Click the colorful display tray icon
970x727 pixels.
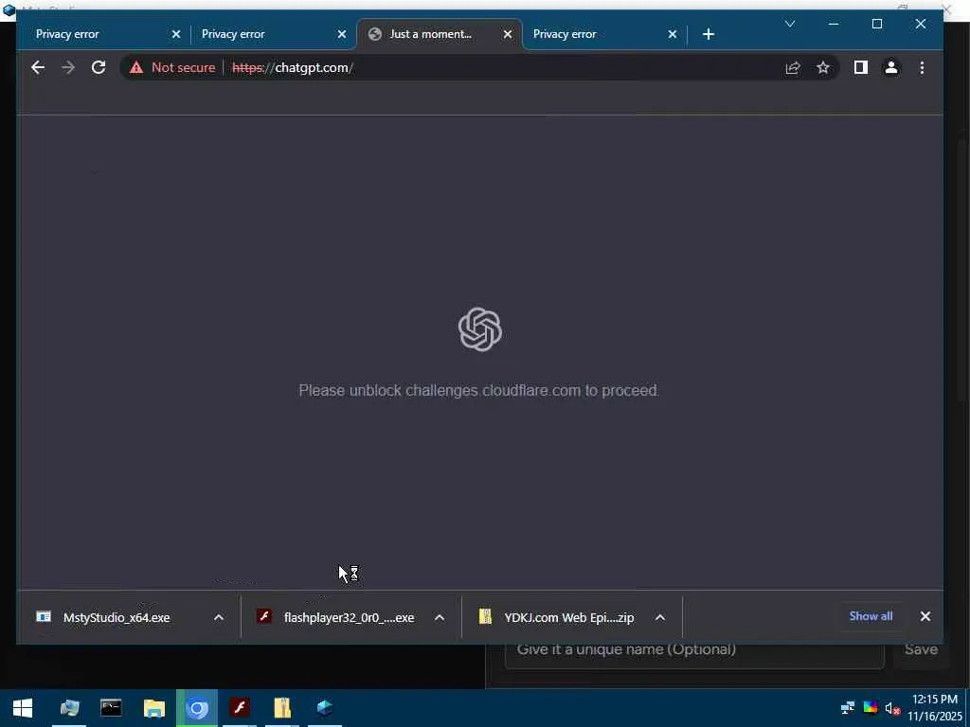870,708
